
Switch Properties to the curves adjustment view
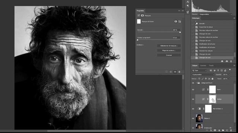[139, 16]
